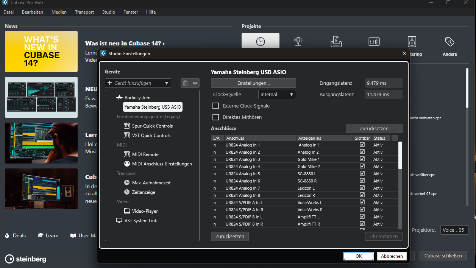Select the recent projects clock icon in Hub

pyautogui.click(x=261, y=42)
